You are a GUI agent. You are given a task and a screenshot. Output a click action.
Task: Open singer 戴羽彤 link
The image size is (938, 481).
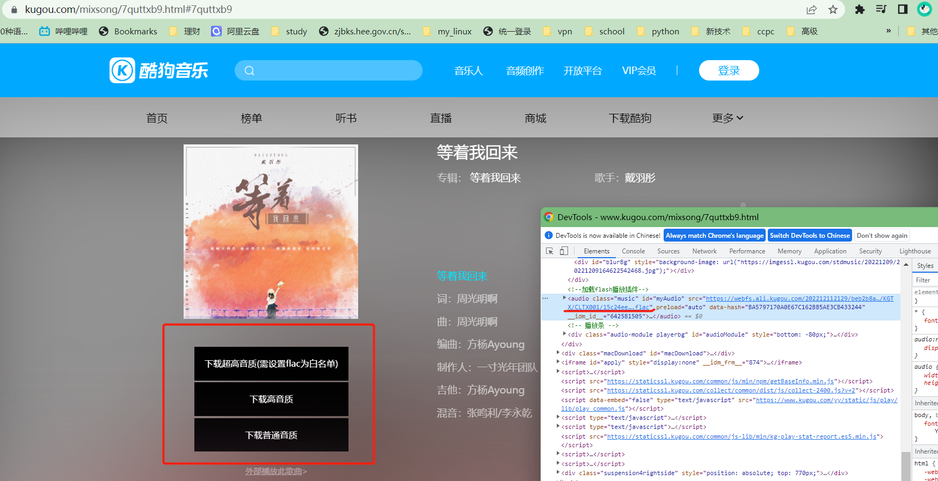pos(639,178)
